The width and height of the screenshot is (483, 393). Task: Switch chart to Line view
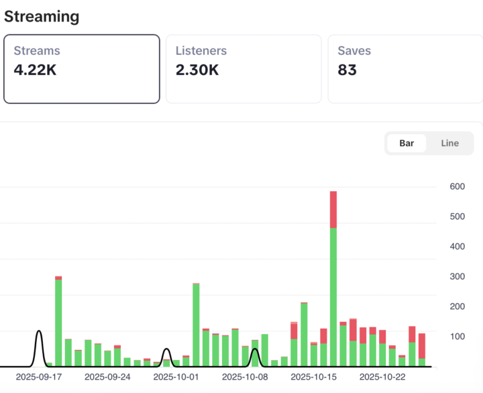pos(449,143)
